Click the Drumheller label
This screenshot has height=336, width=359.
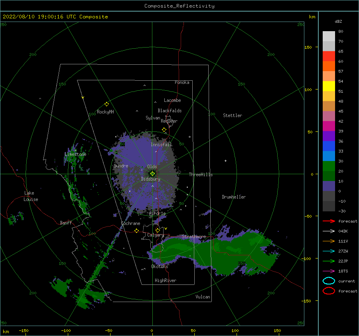click(234, 197)
